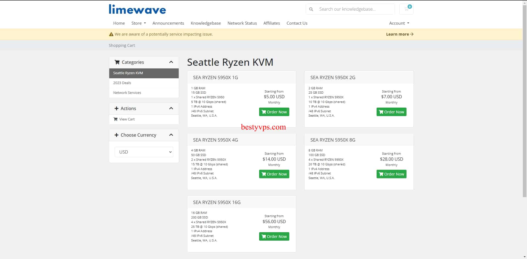Image resolution: width=527 pixels, height=259 pixels.
Task: Click the $28.00 USD price
Action: click(x=391, y=159)
